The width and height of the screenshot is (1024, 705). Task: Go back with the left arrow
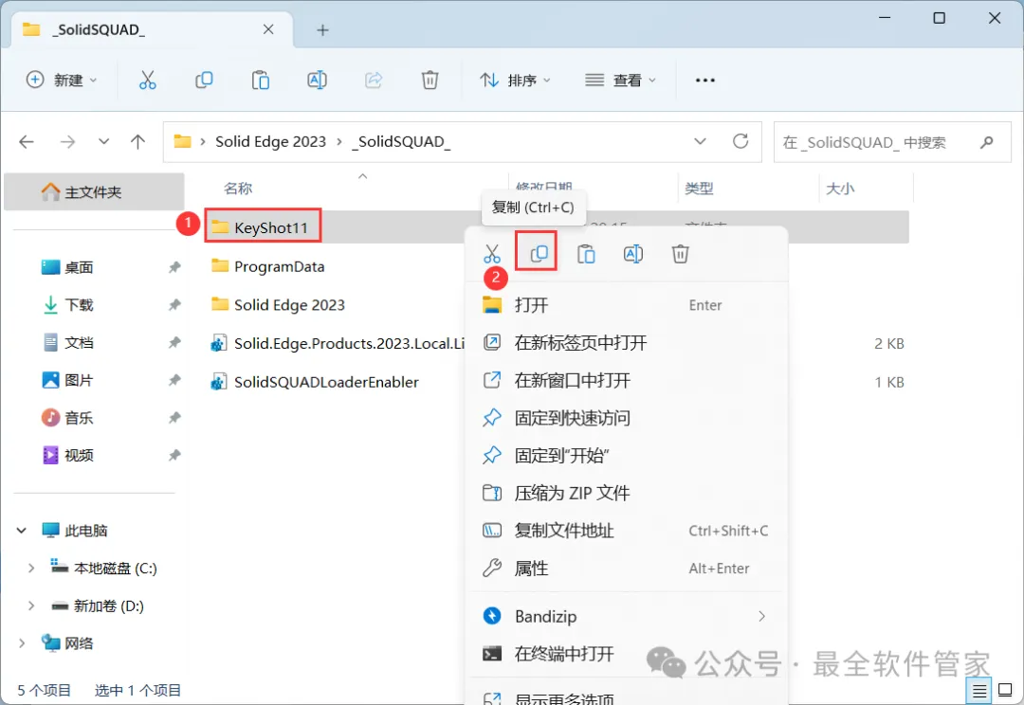[27, 141]
